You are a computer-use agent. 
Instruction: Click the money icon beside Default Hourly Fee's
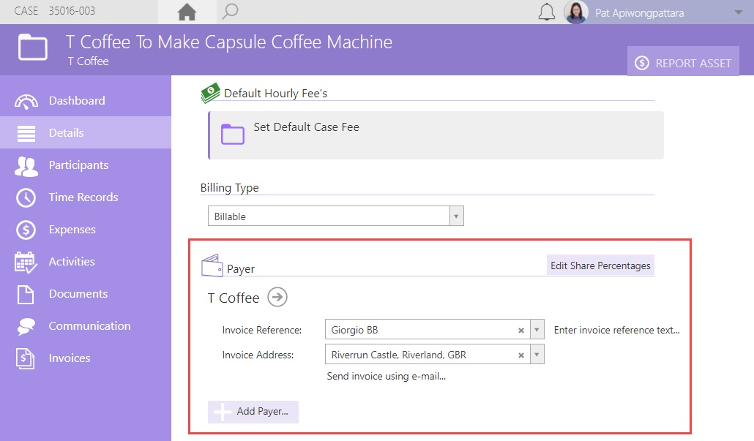click(x=210, y=93)
